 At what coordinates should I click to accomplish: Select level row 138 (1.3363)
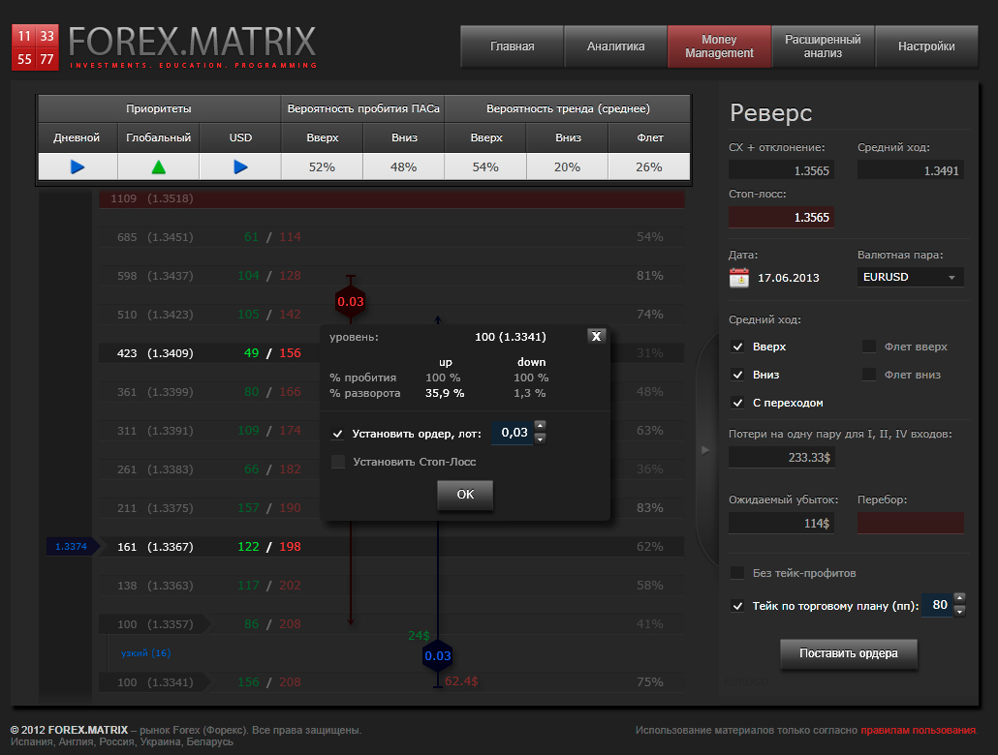pos(391,586)
